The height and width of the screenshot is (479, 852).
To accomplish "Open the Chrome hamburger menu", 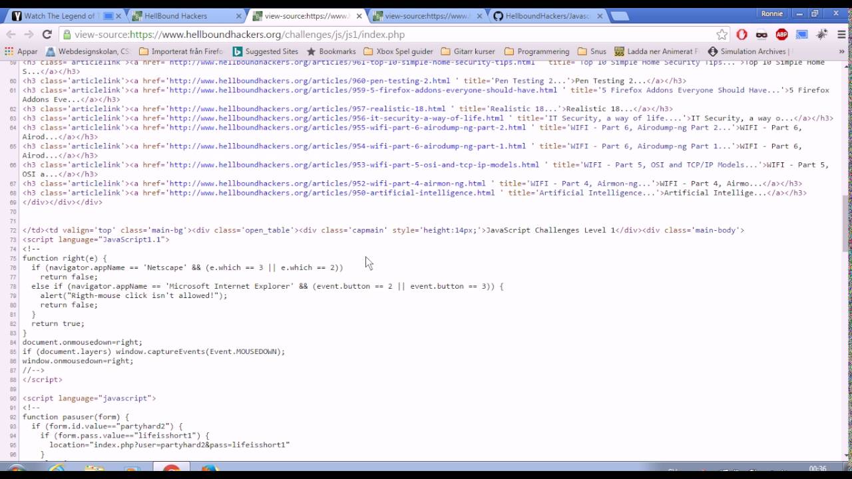I will click(x=841, y=35).
